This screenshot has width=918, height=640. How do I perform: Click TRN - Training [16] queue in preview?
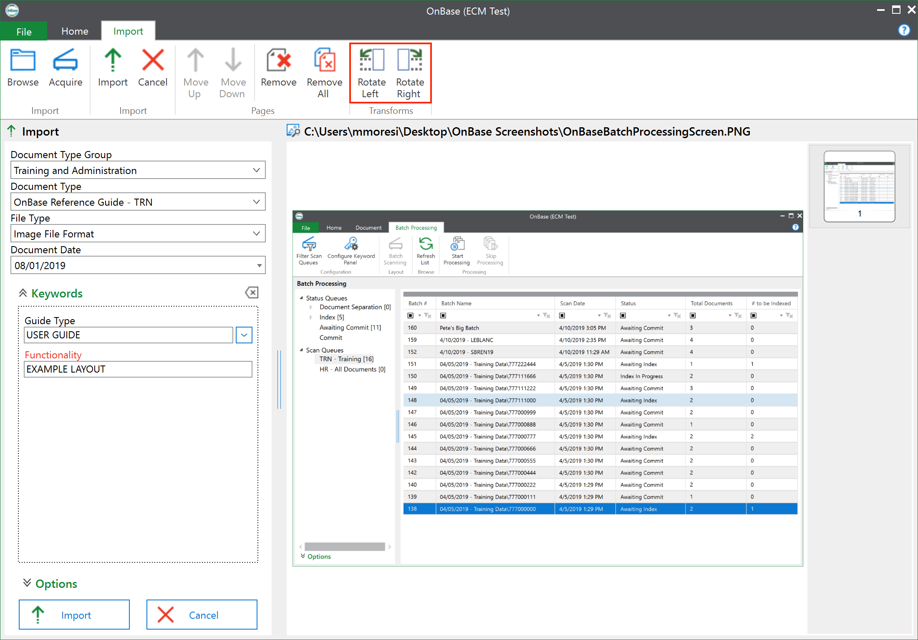346,359
